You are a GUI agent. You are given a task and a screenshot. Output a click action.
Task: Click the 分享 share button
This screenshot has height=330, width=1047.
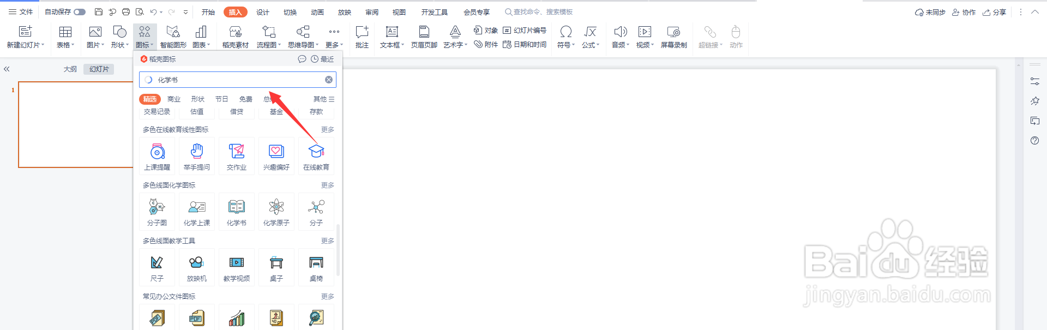tap(995, 12)
